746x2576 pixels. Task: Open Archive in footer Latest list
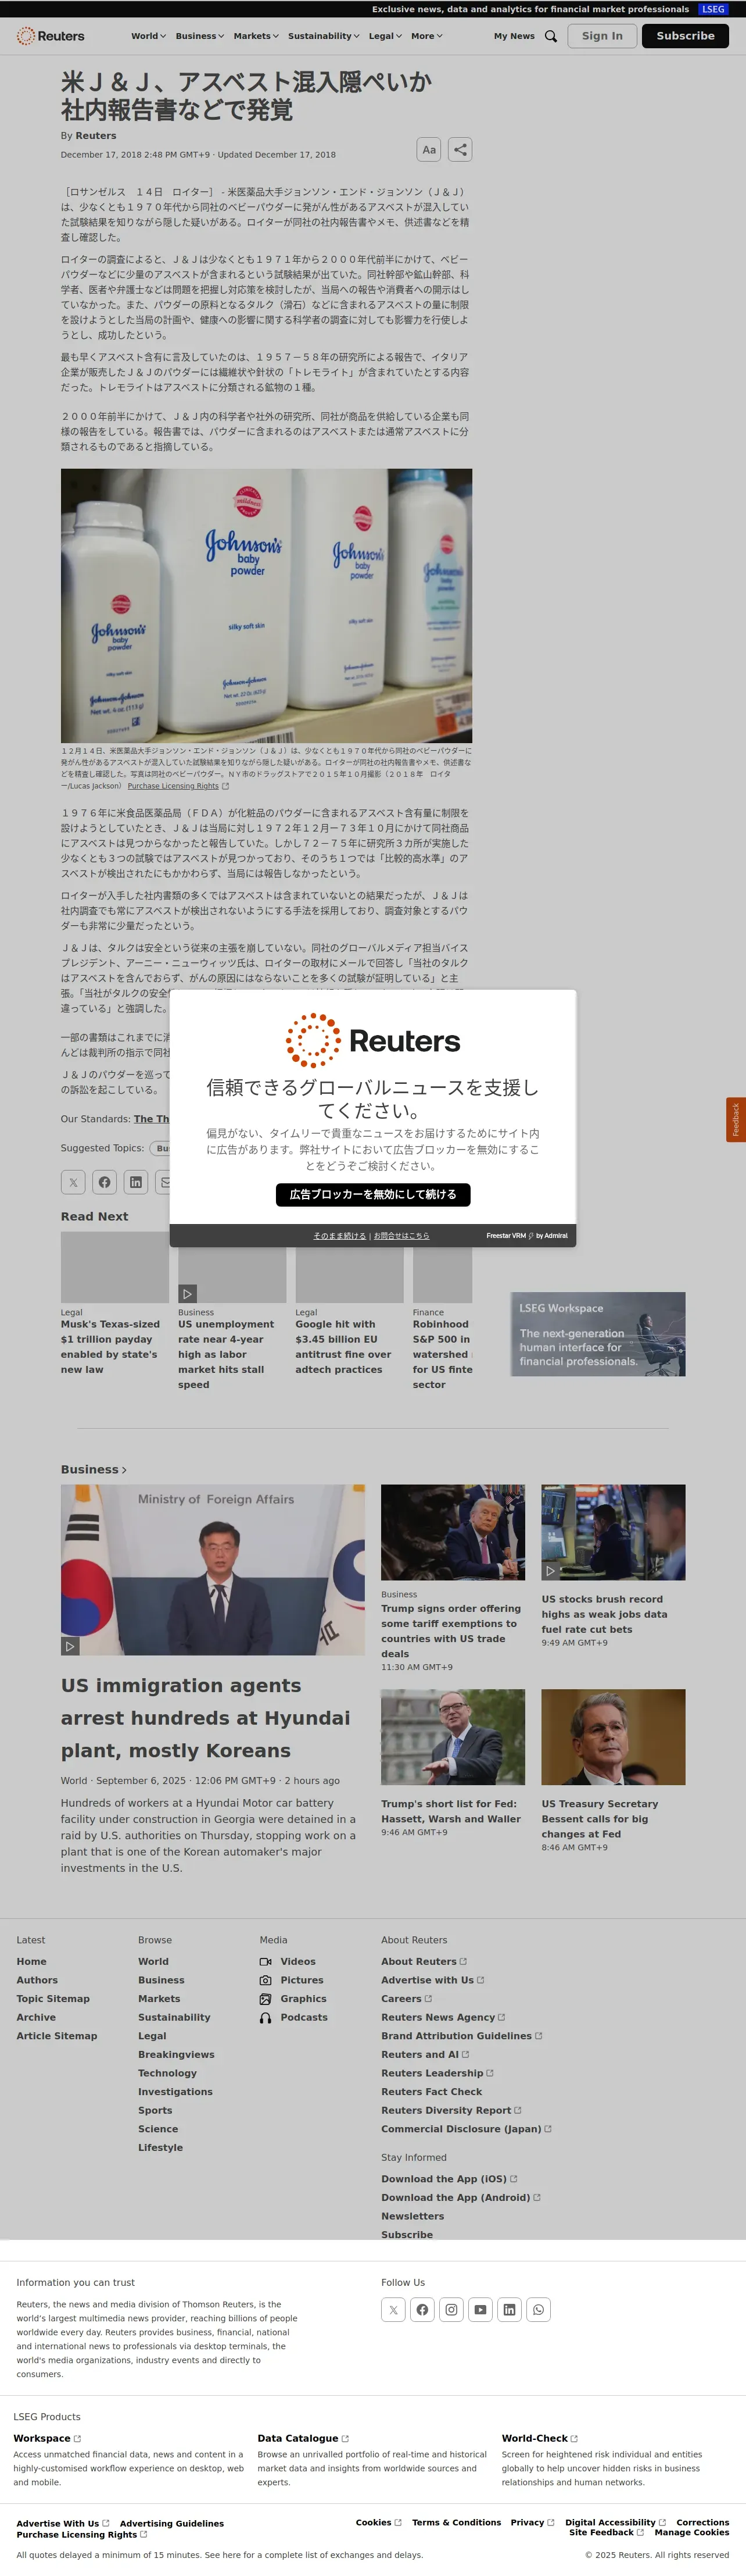(36, 2018)
